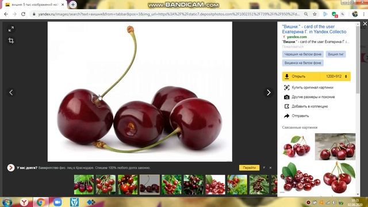Expand image to fullscreen view

point(11,29)
